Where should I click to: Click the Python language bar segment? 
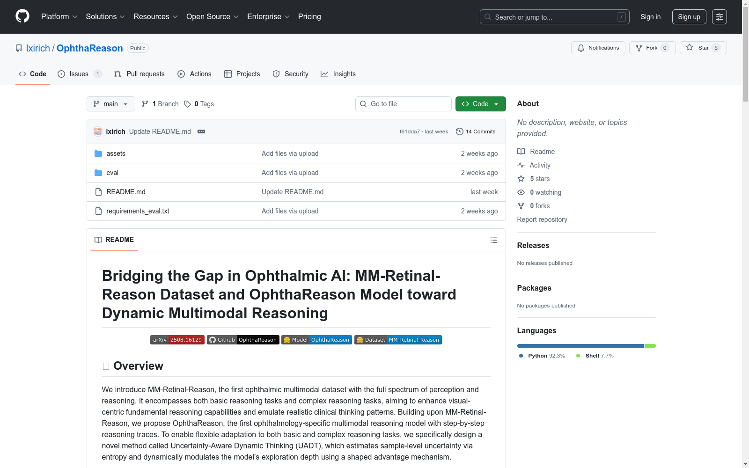coord(581,346)
